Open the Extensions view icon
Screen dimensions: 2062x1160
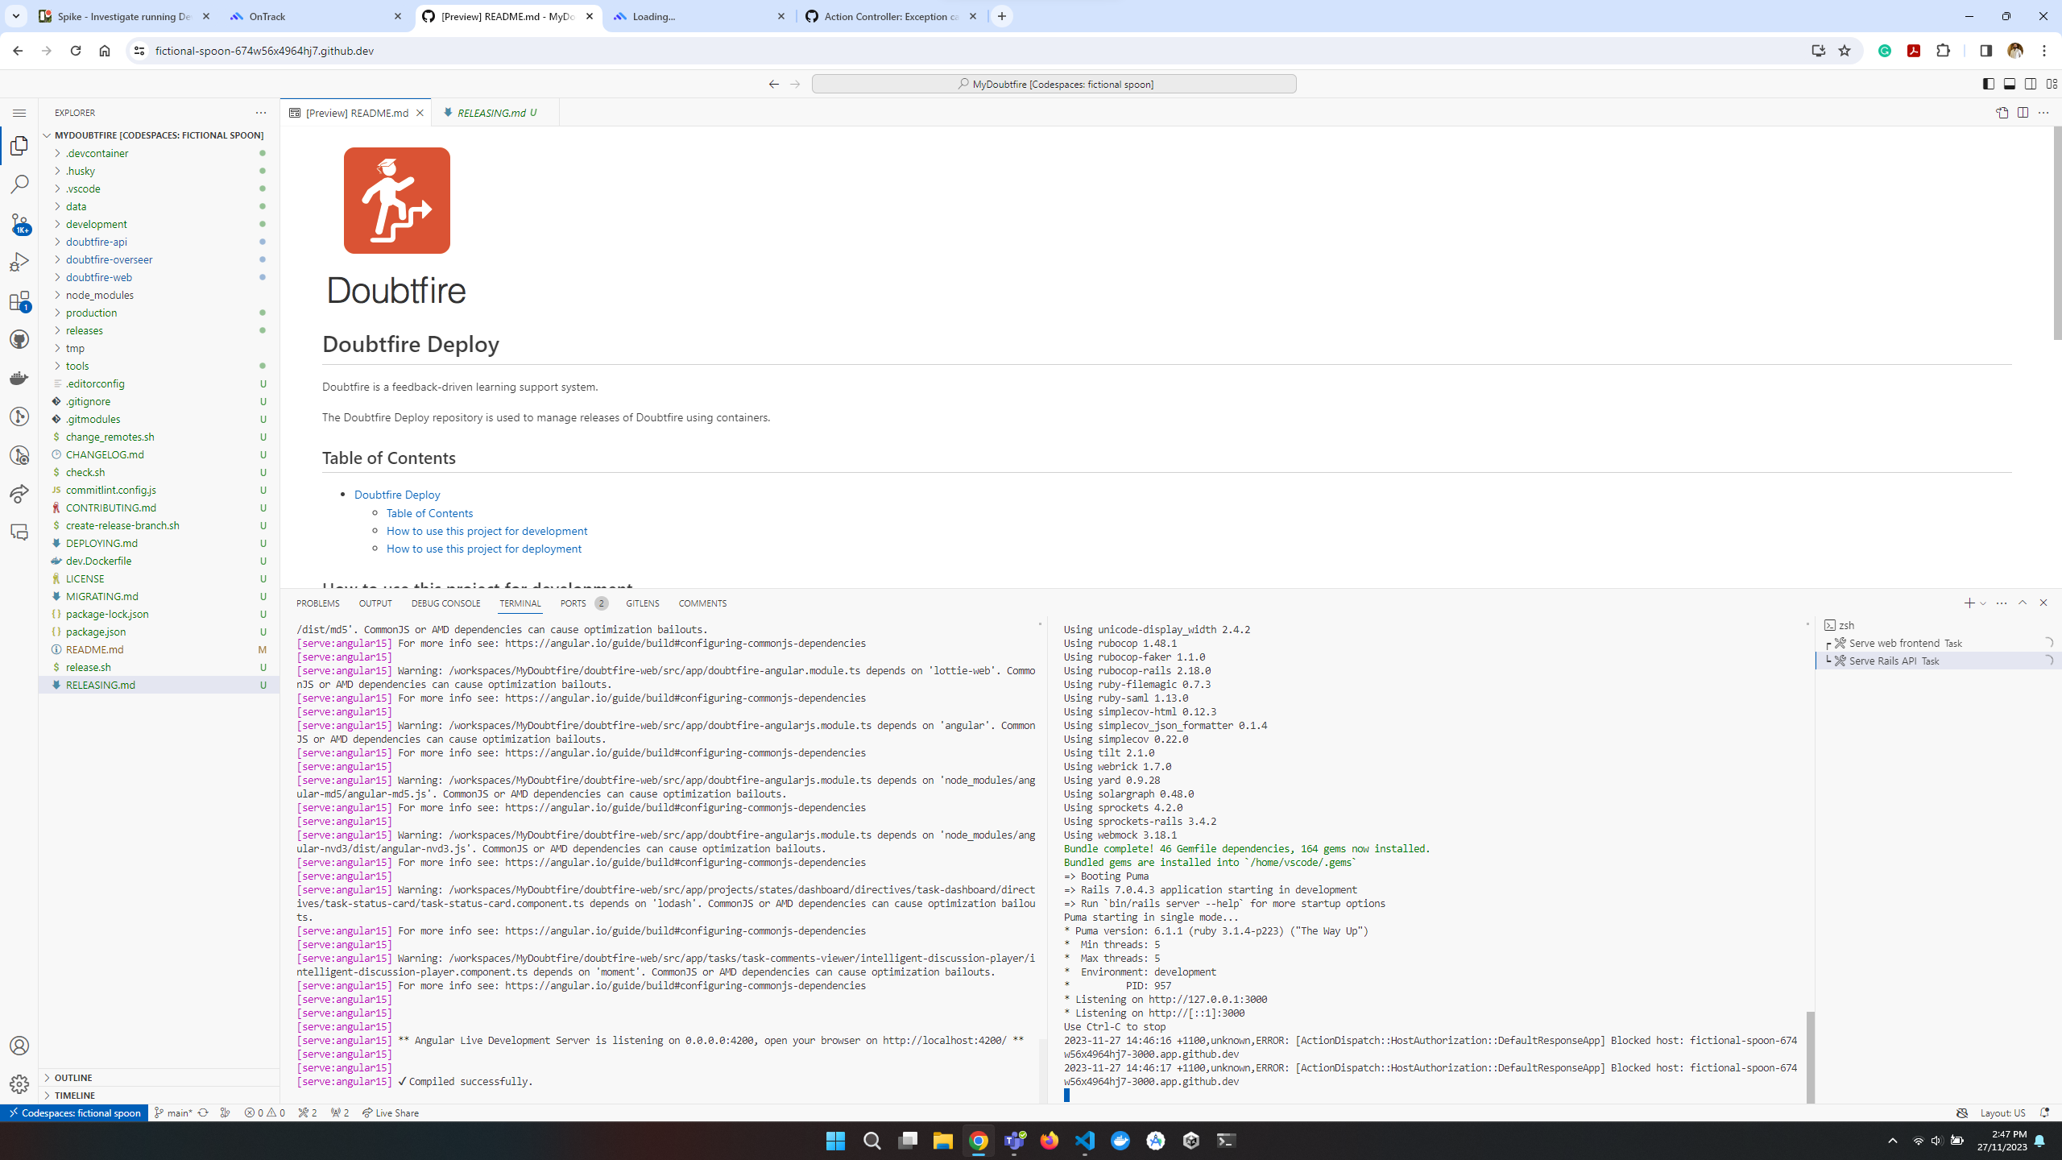tap(19, 301)
